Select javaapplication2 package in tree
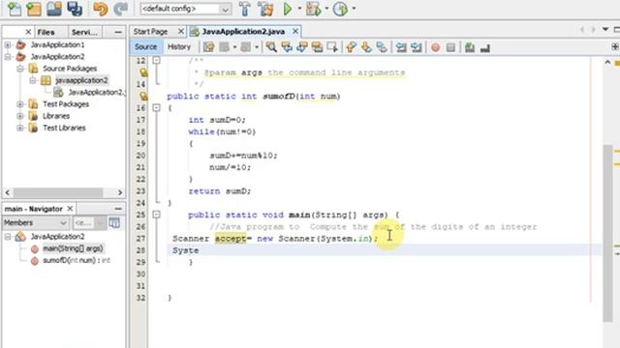This screenshot has height=348, width=620. click(81, 80)
